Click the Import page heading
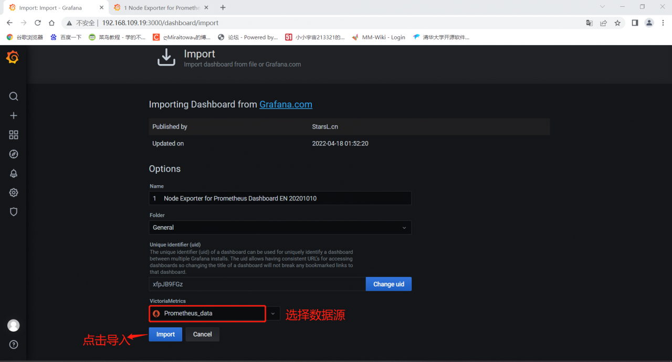The height and width of the screenshot is (362, 672). point(199,54)
